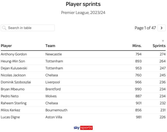
Task: Click Lucas Digne's Aston Villa cell
Action: pyautogui.click(x=54, y=117)
